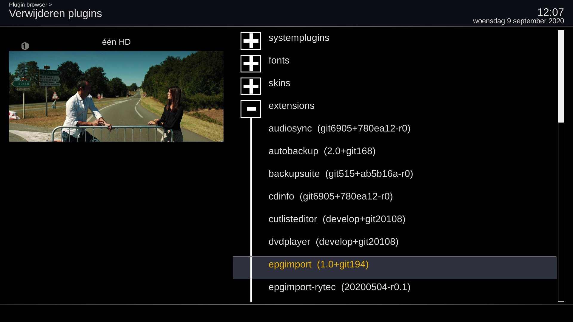Choose backupsuite plugin in list

coord(341,174)
